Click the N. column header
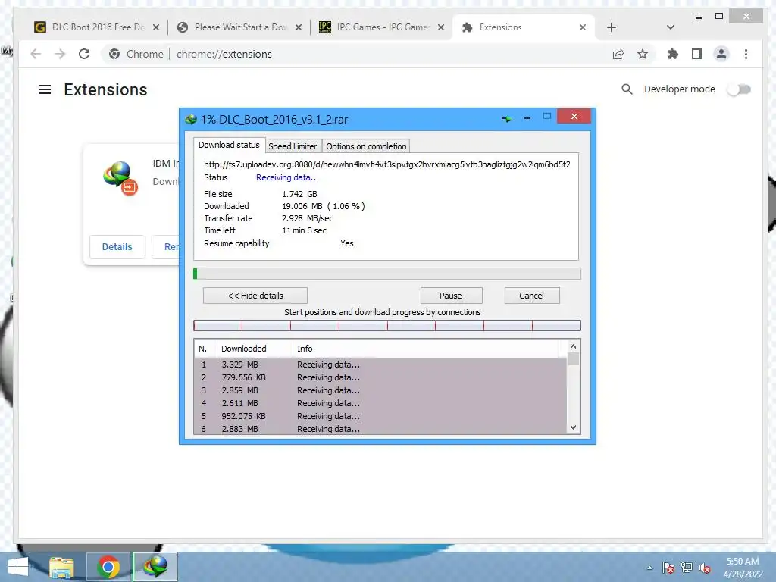Image resolution: width=776 pixels, height=582 pixels. coord(205,349)
